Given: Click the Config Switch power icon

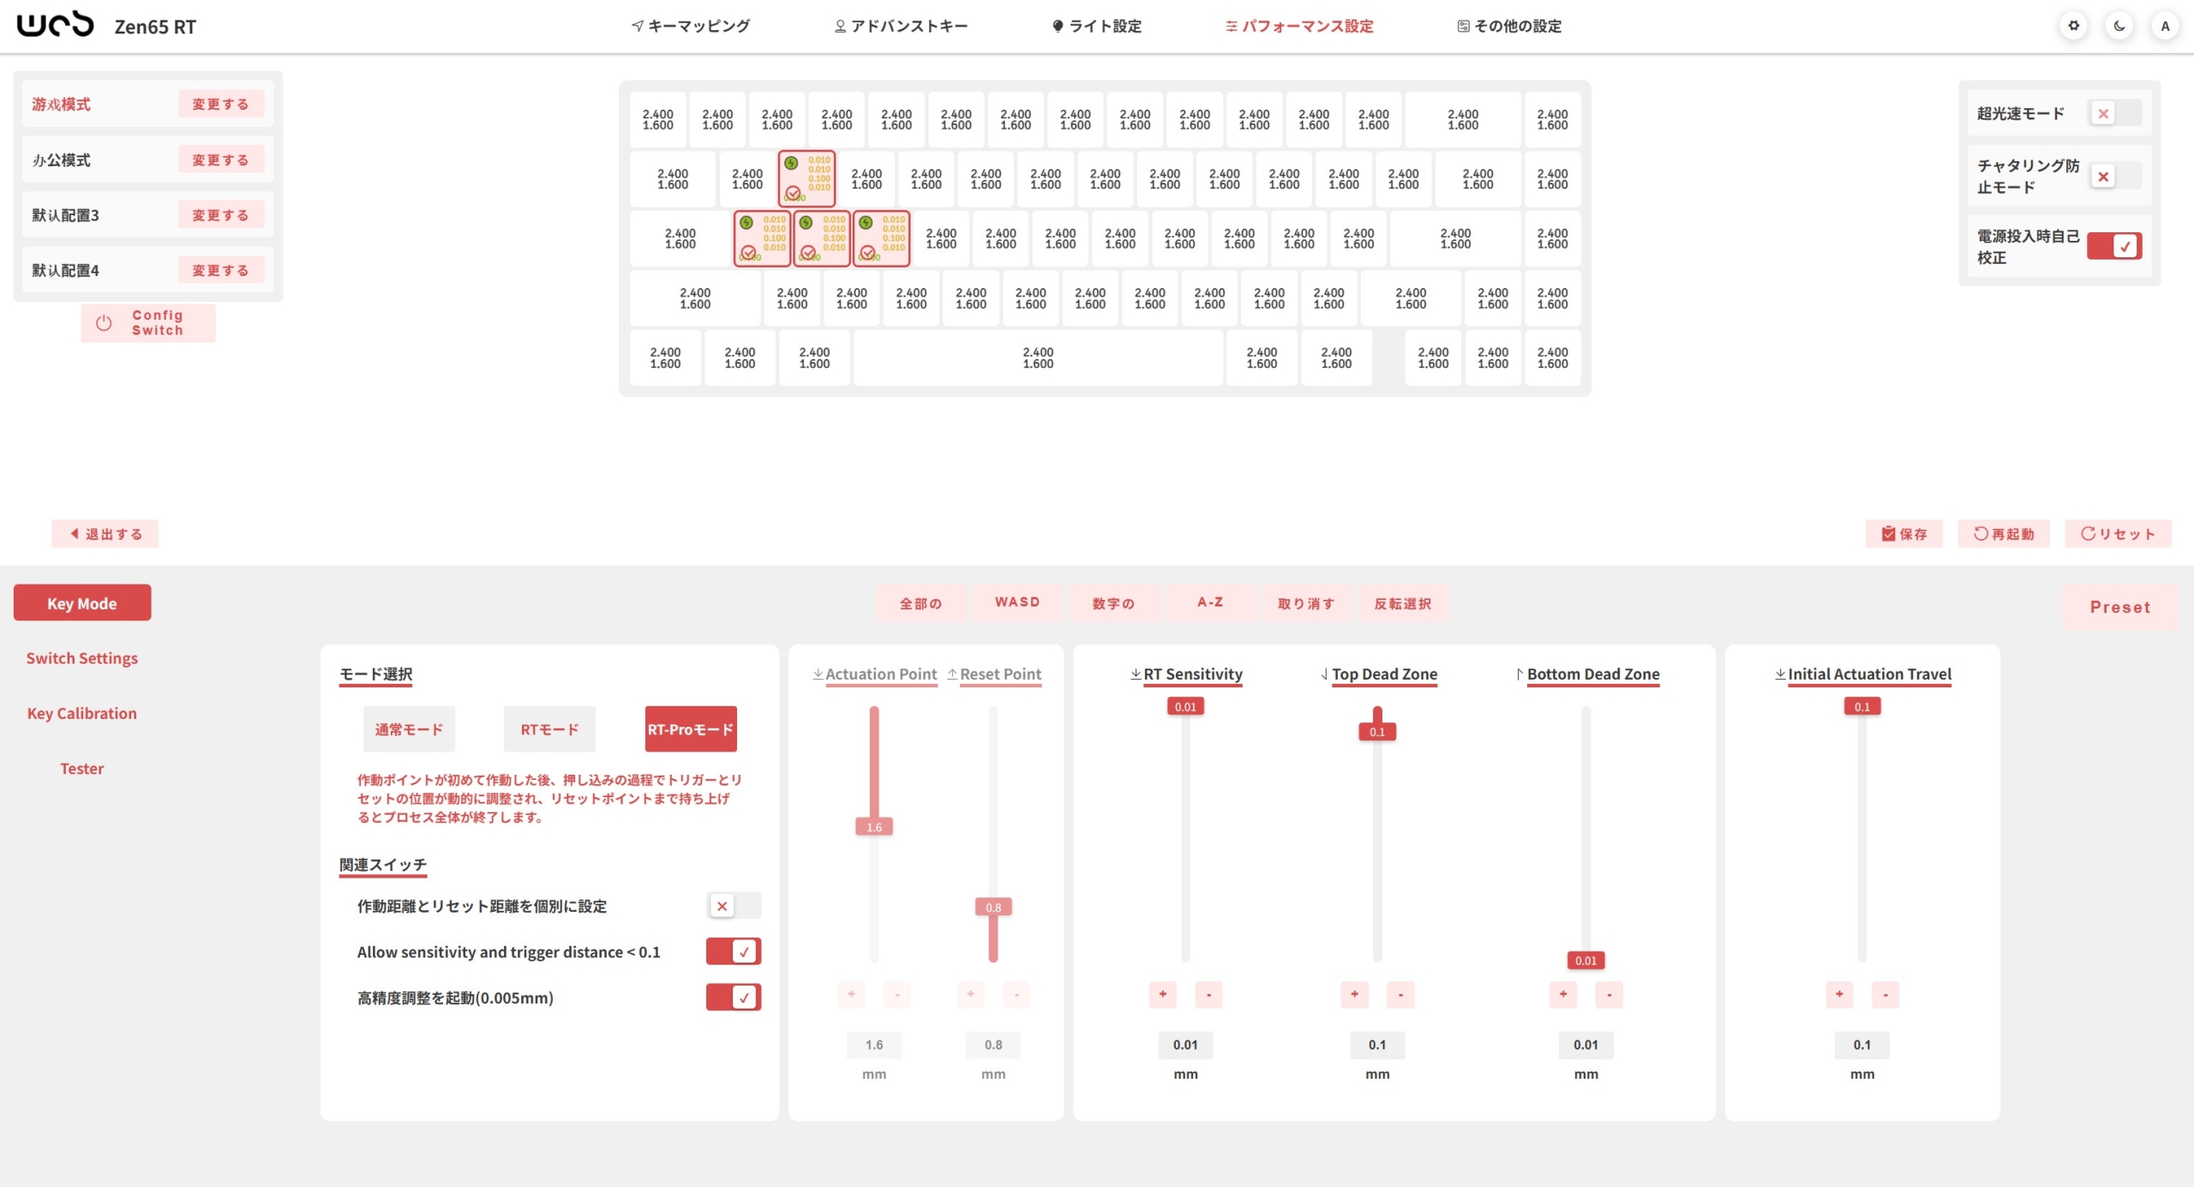Looking at the screenshot, I should point(104,323).
